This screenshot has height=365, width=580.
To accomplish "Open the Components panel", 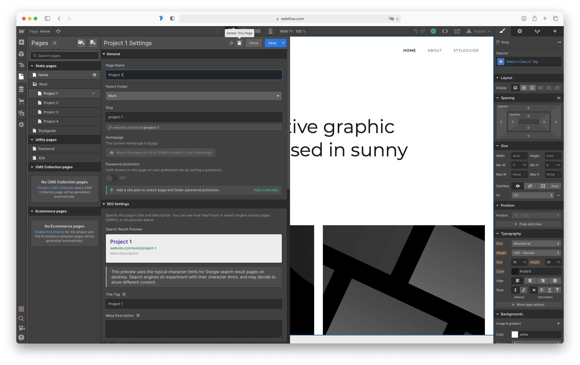I will (21, 54).
